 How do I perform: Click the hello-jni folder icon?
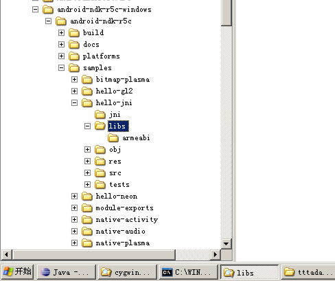tap(87, 103)
